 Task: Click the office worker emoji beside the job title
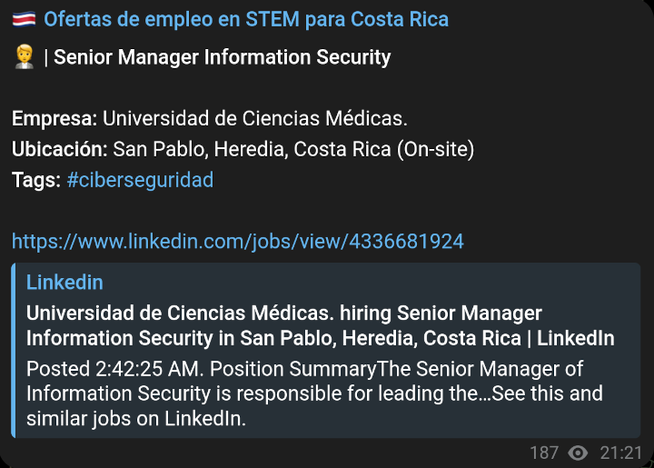tap(25, 58)
